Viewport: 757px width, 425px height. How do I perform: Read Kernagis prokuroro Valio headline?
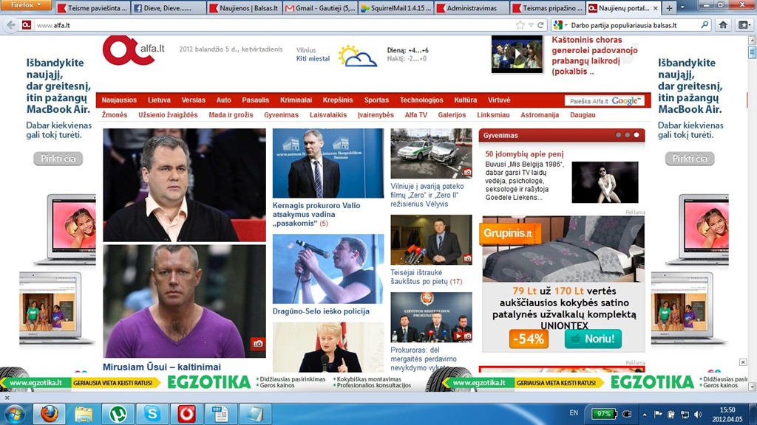[316, 215]
